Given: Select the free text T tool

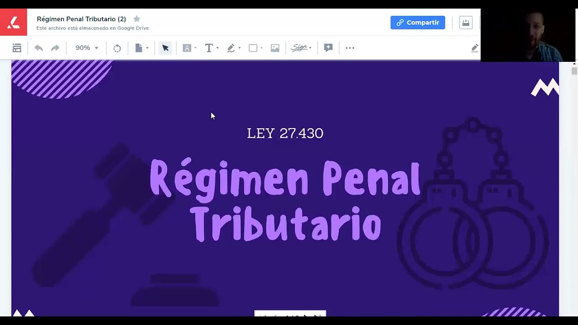Looking at the screenshot, I should (x=209, y=48).
